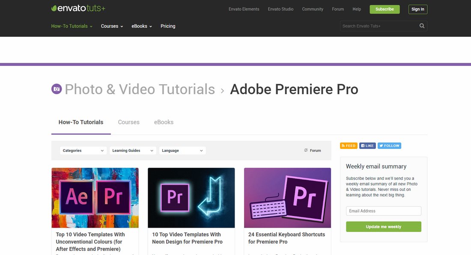Switch to the eBooks tab
471x255 pixels.
tap(164, 122)
